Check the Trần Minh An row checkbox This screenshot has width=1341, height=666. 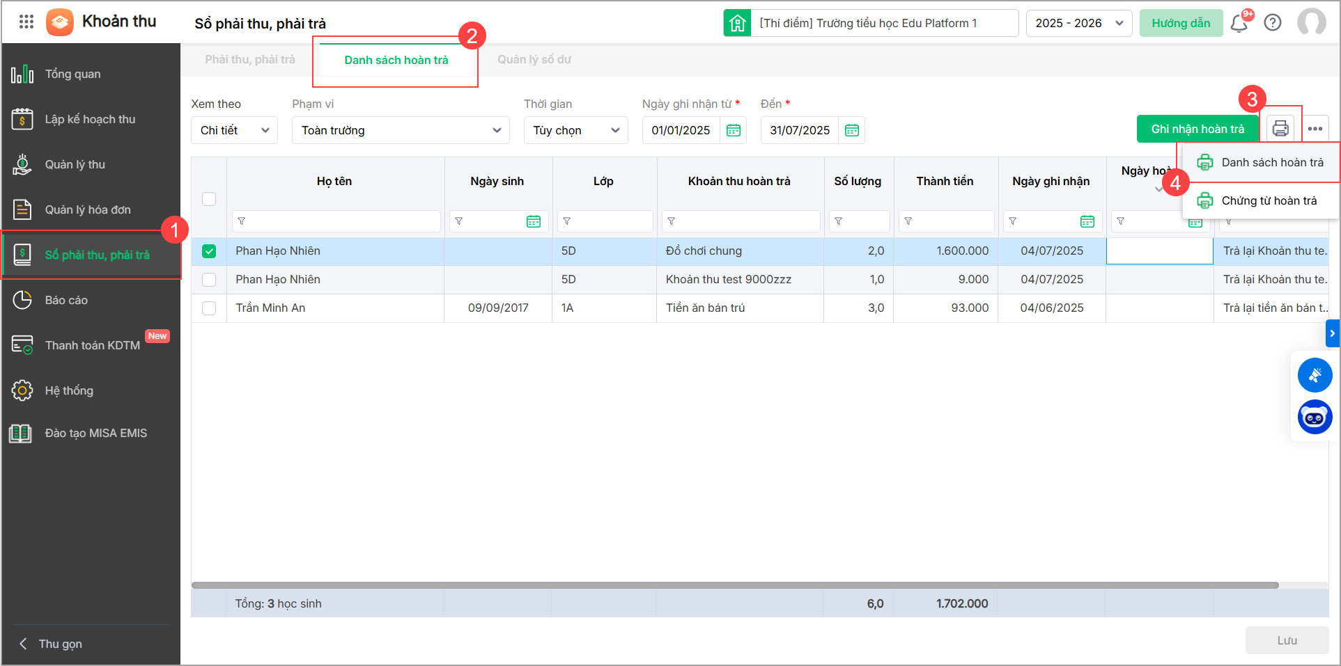[209, 308]
